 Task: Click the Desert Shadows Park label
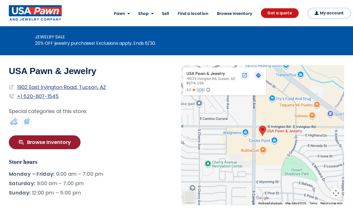[x=297, y=172]
